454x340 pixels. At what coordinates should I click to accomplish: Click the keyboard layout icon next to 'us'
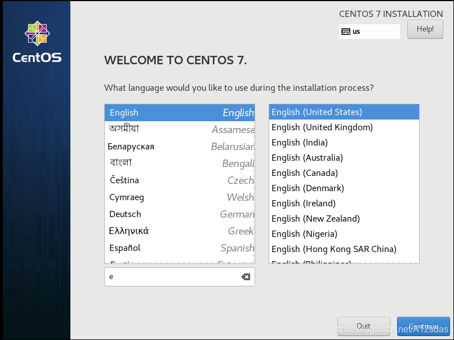(x=346, y=32)
